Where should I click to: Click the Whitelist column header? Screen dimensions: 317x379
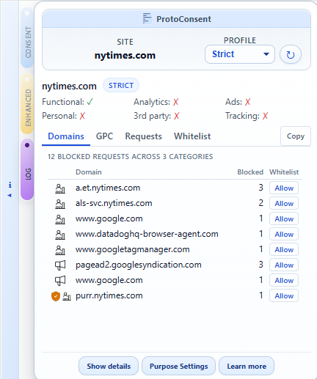284,172
